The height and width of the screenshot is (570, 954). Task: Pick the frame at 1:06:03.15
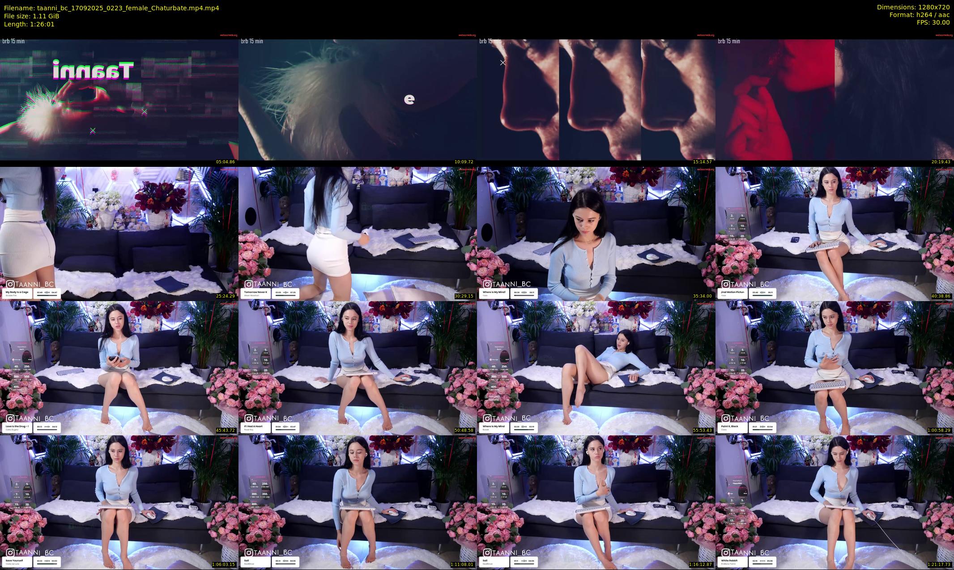[119, 502]
